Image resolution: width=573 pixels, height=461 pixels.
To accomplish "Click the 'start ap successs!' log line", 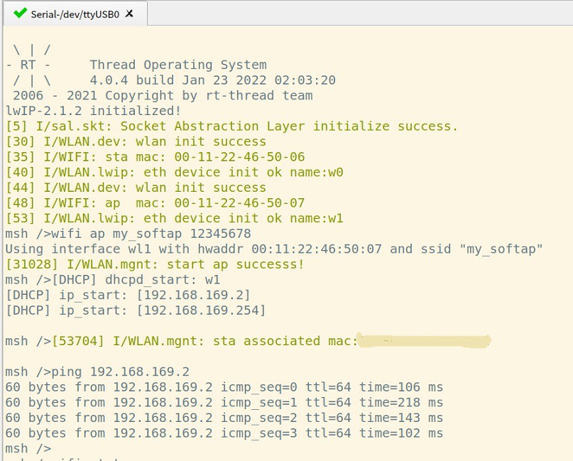I will [x=154, y=264].
